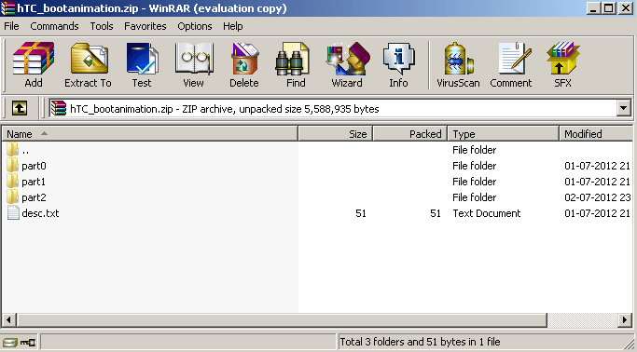Open the File menu
The image size is (637, 352).
[11, 26]
